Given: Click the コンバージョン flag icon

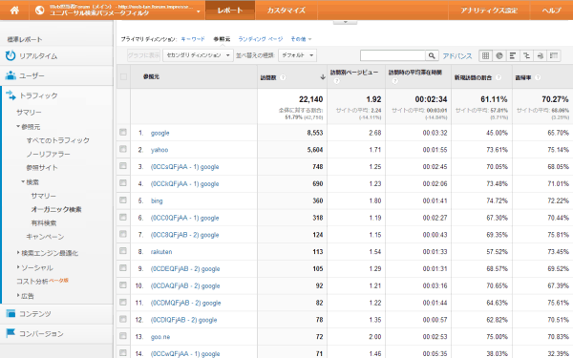Looking at the screenshot, I should pyautogui.click(x=11, y=333).
